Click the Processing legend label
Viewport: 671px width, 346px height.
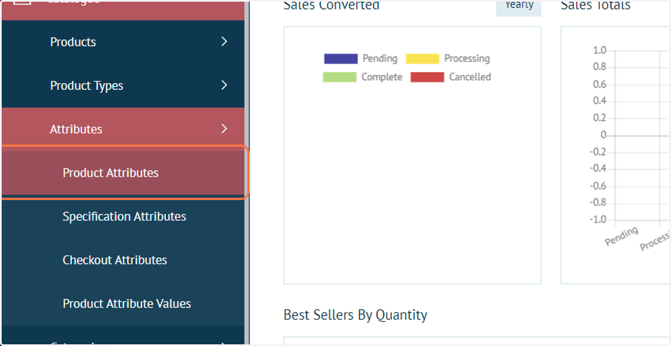(x=467, y=59)
